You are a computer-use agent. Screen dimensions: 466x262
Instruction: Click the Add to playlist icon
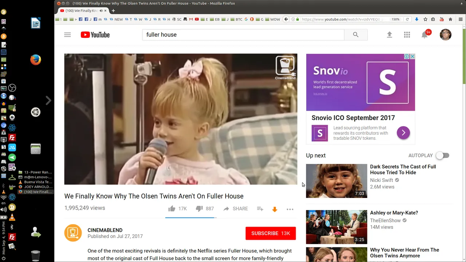260,209
